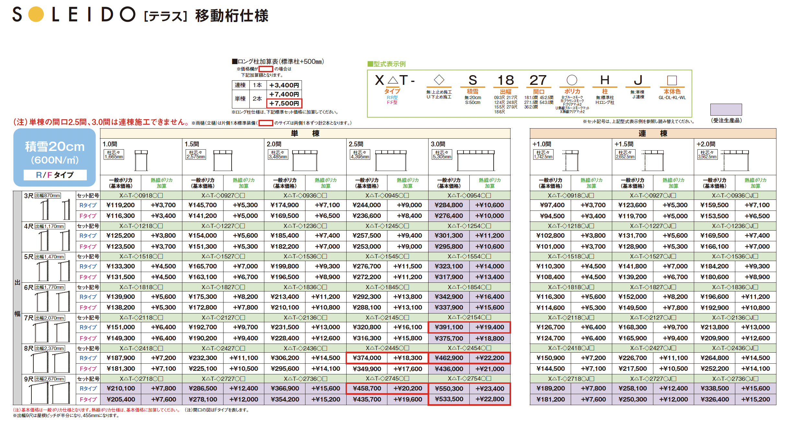Click the +1.0間 dashed frame diagram in 連棟
Viewport: 791px width, 421px height.
tap(571, 160)
